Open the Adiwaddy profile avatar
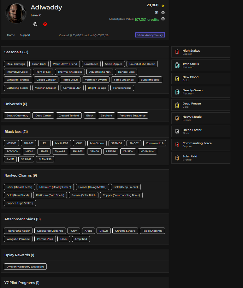 (x=16, y=13)
